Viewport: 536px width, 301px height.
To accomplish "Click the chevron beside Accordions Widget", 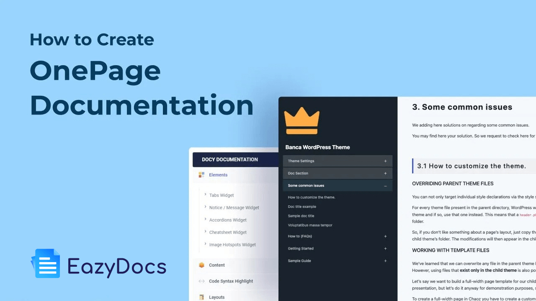I will point(205,219).
